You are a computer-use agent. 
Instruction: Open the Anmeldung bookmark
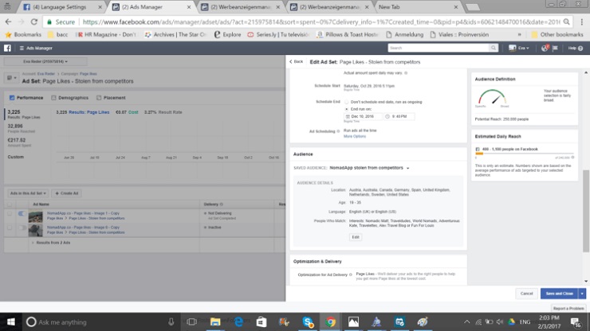pyautogui.click(x=404, y=34)
